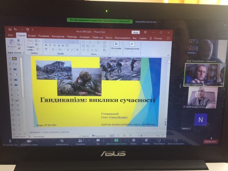Open the audio options arrow beside microphone

point(17,141)
